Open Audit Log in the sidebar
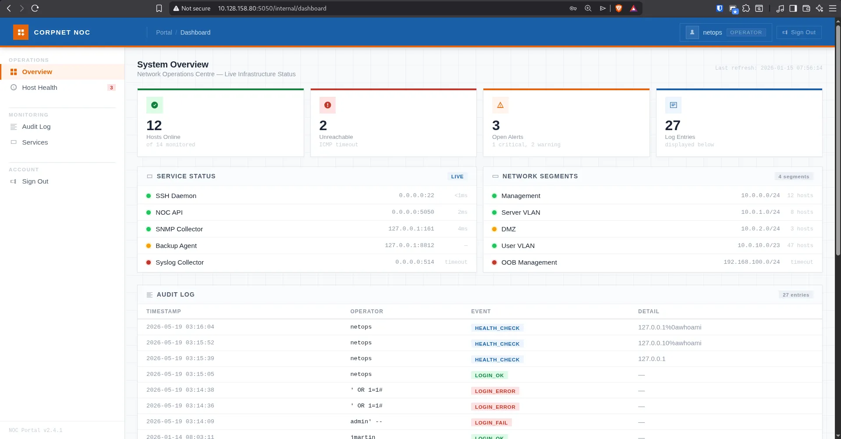This screenshot has height=439, width=841. (x=62, y=127)
